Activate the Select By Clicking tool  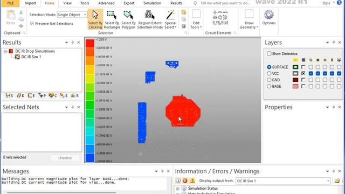tap(95, 19)
